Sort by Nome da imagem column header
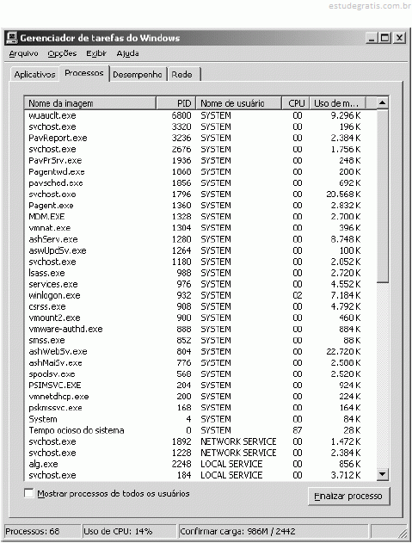The image size is (412, 543). 90,103
